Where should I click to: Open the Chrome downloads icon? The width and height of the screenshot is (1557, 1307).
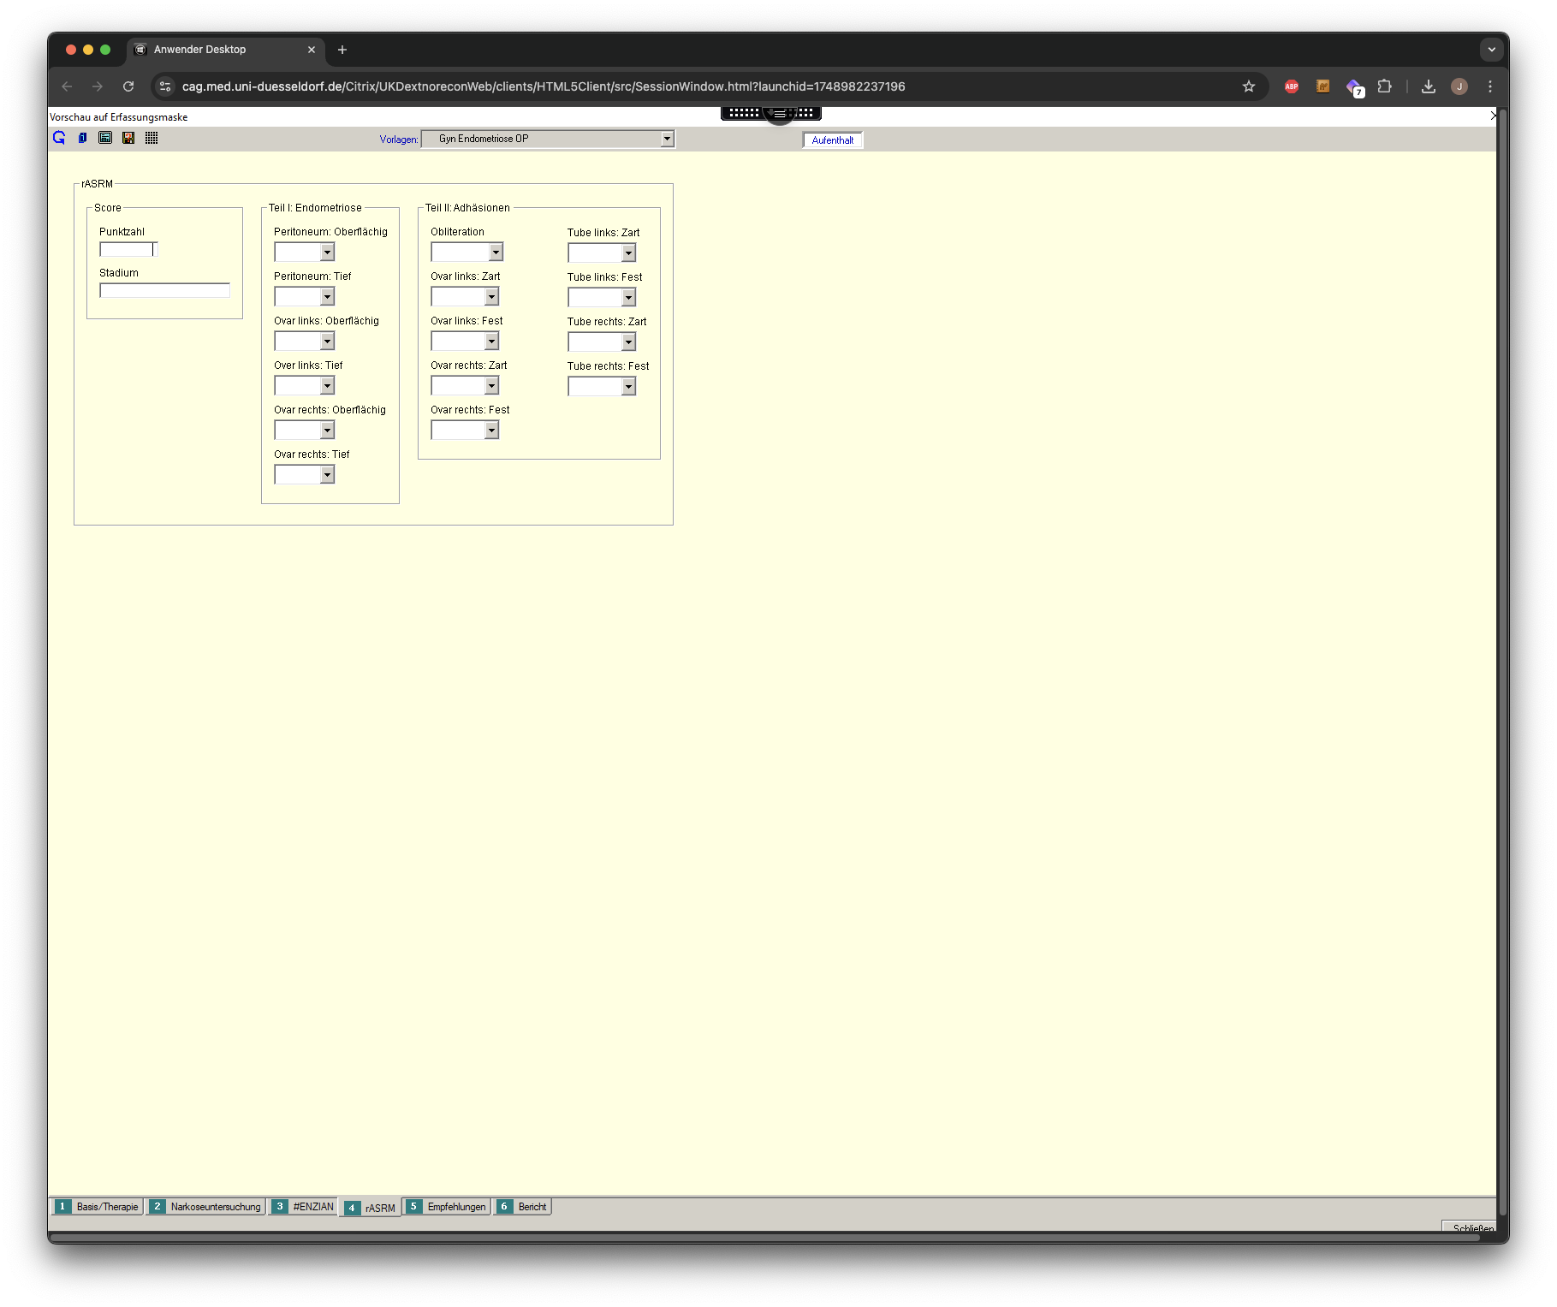(x=1429, y=86)
